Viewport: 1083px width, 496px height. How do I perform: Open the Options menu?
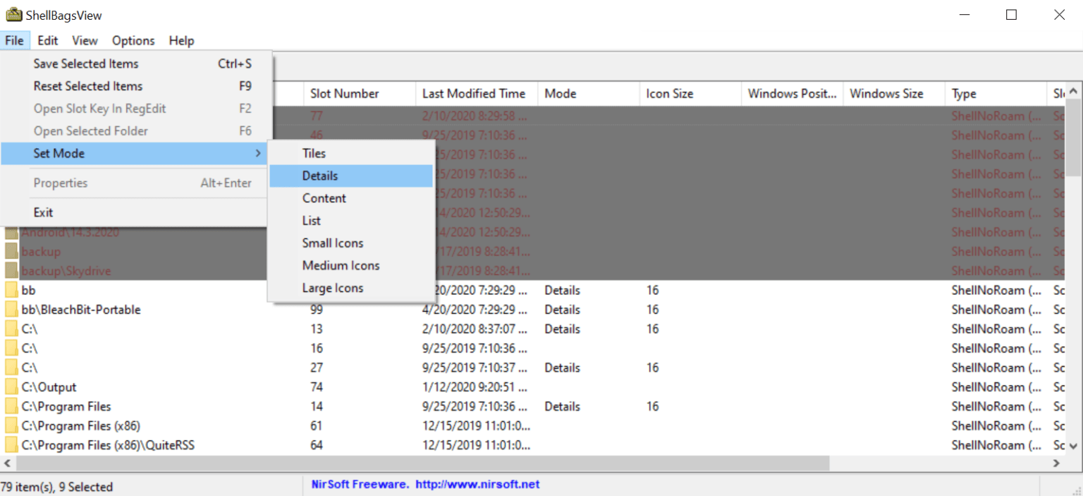(x=133, y=40)
